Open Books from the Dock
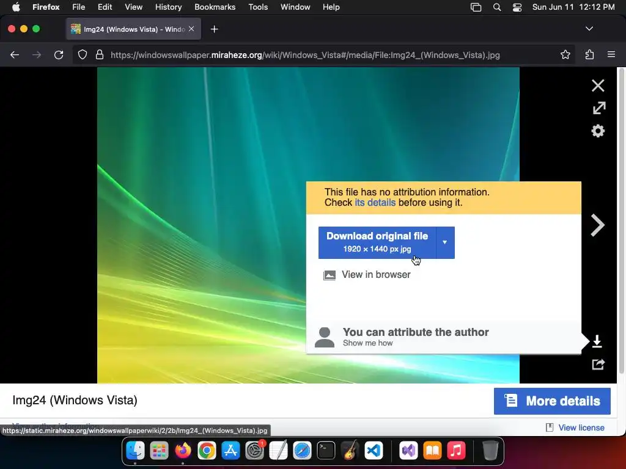 [x=432, y=451]
